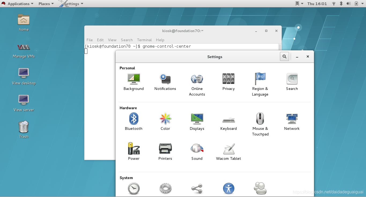Open the gear icon under System
Image resolution: width=366 pixels, height=197 pixels.
click(x=165, y=189)
